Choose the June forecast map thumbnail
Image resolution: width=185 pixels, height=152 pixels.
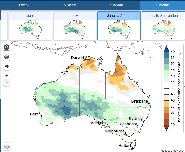tap(30, 26)
